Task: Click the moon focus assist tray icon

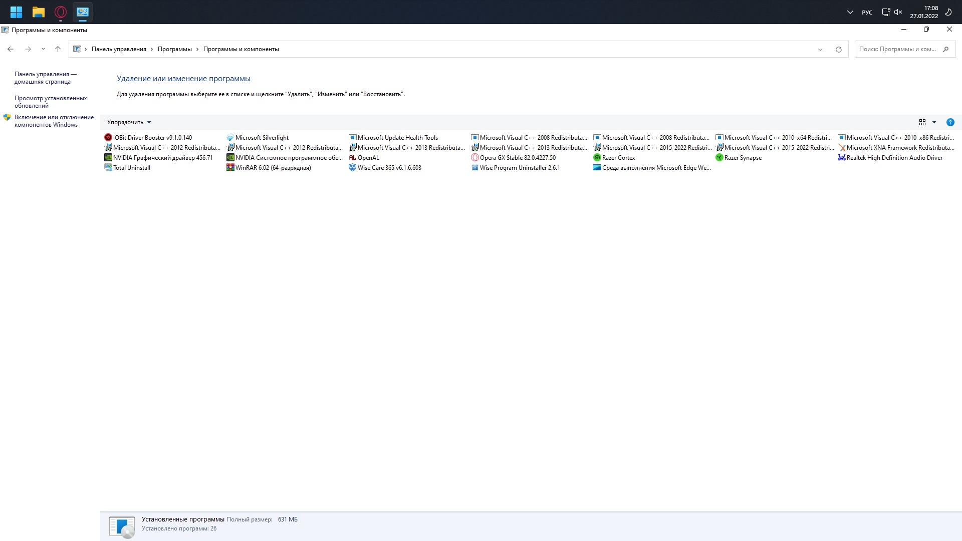Action: [x=948, y=12]
